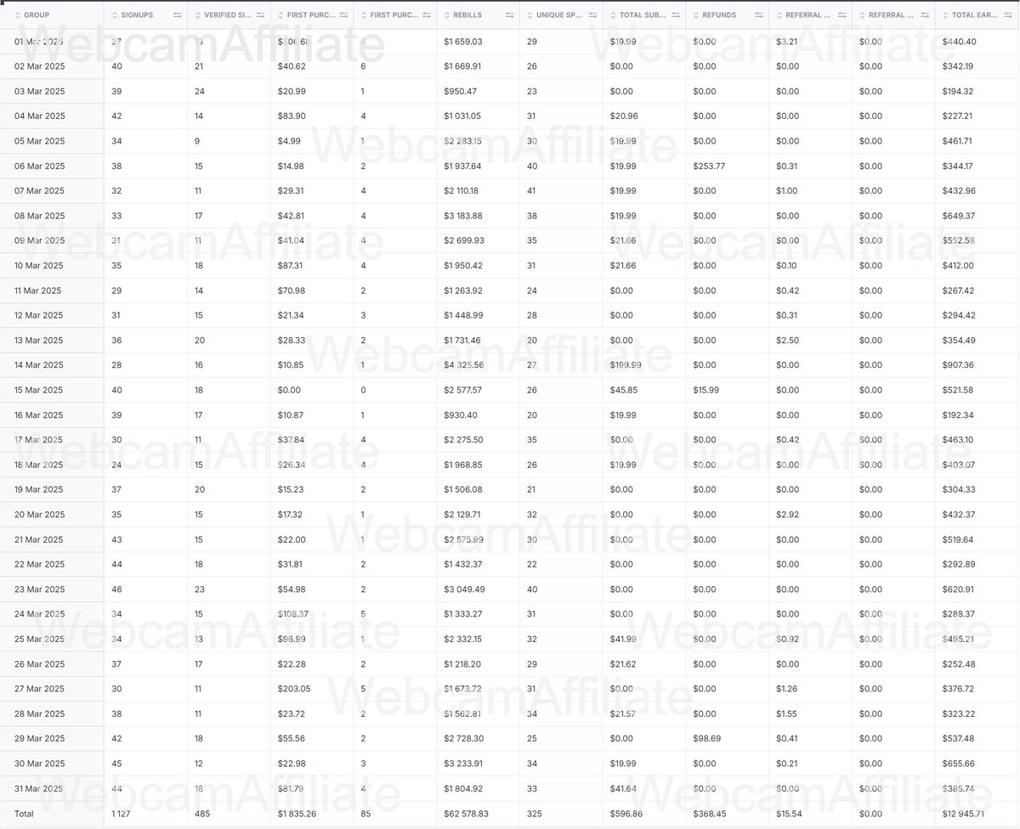This screenshot has height=829, width=1020.
Task: Click the $45.85 total sub cell
Action: point(623,391)
